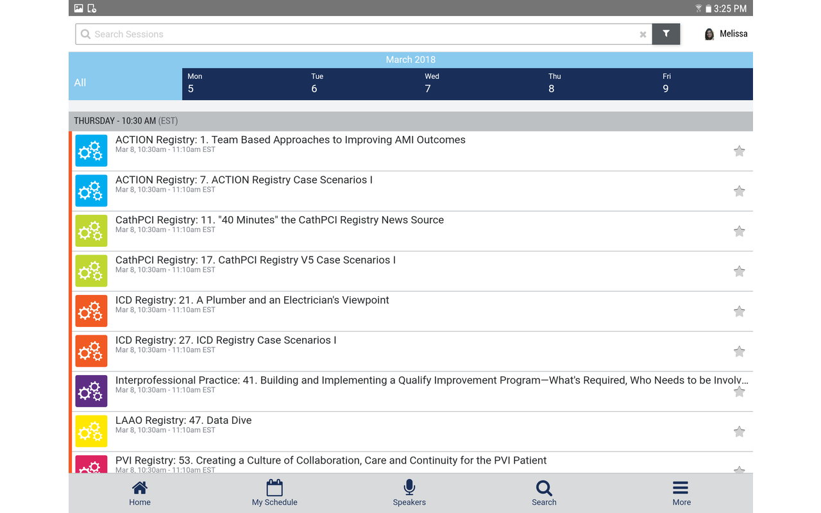Image resolution: width=821 pixels, height=513 pixels.
Task: Open CathPCI Registry V5 Case Scenarios I title
Action: pos(255,260)
